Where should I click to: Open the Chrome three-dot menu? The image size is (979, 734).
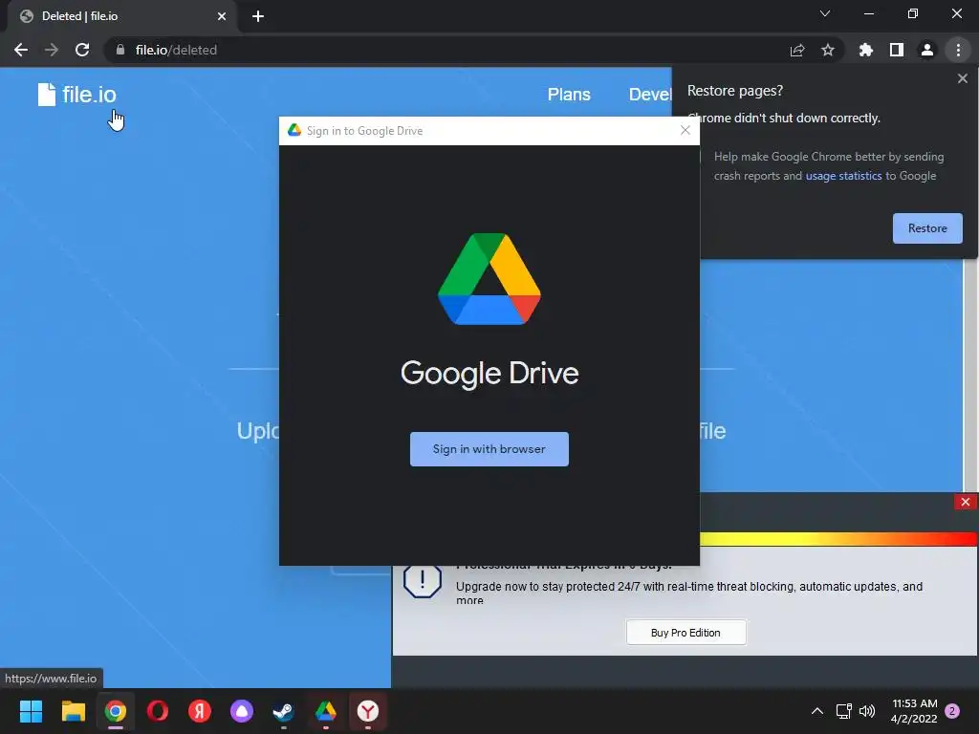[958, 50]
